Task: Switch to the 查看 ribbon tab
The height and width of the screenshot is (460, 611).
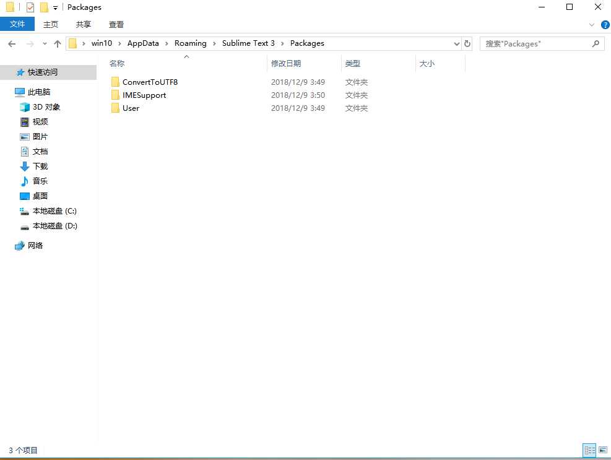Action: tap(116, 24)
